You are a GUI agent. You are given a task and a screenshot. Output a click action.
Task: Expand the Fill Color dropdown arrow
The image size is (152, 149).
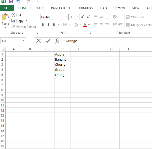tap(80, 25)
